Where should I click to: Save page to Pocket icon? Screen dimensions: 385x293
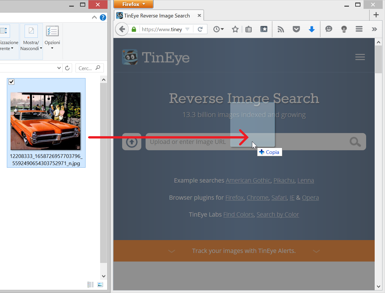[x=296, y=29]
